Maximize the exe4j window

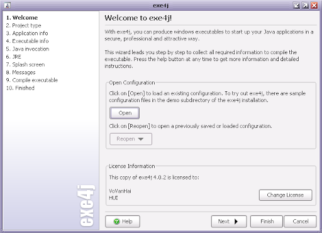(x=306, y=6)
